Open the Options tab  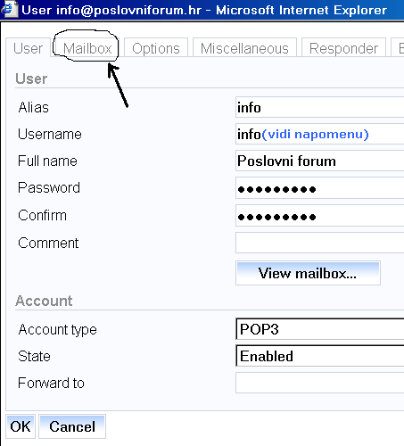(x=156, y=48)
